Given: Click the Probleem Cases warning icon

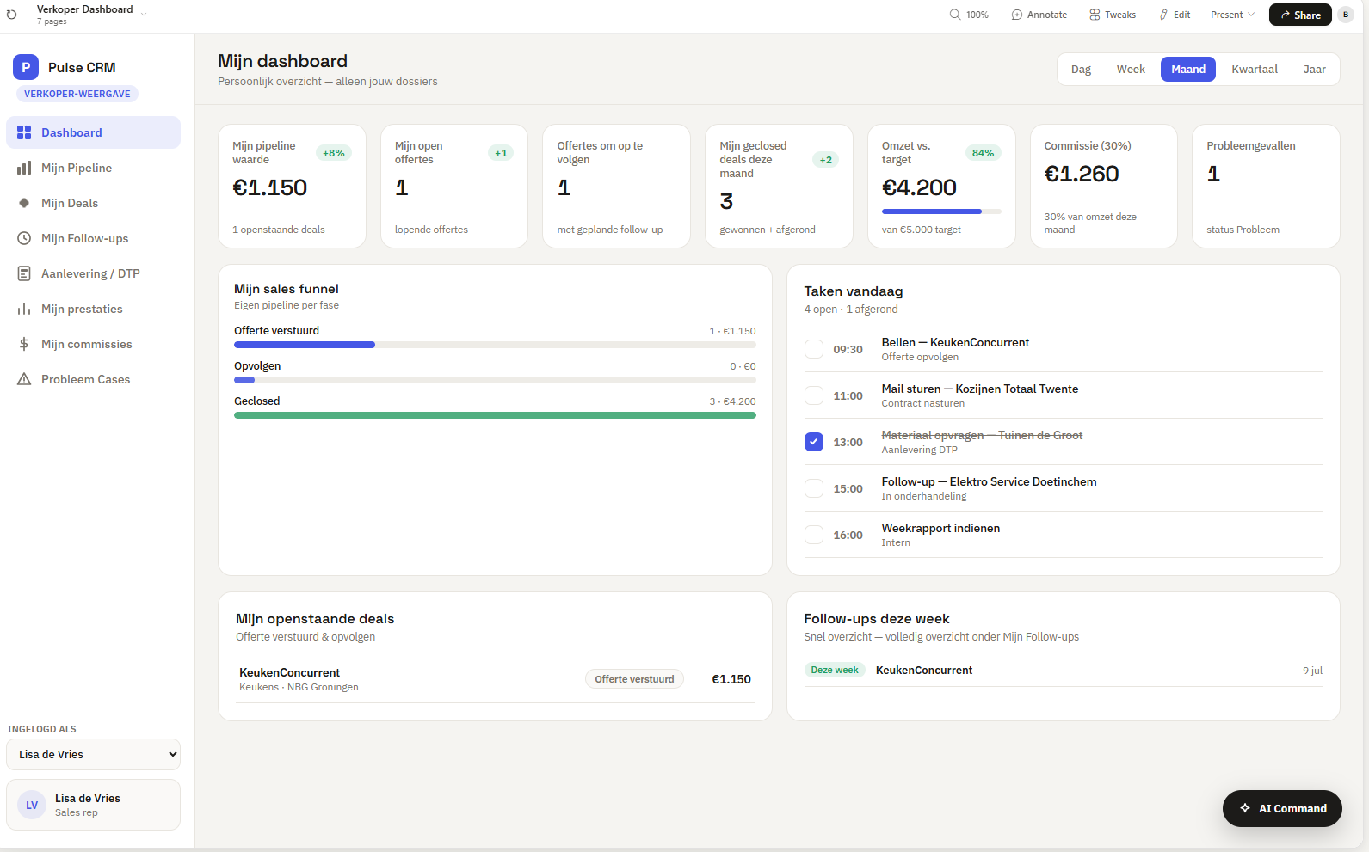Looking at the screenshot, I should (x=24, y=379).
